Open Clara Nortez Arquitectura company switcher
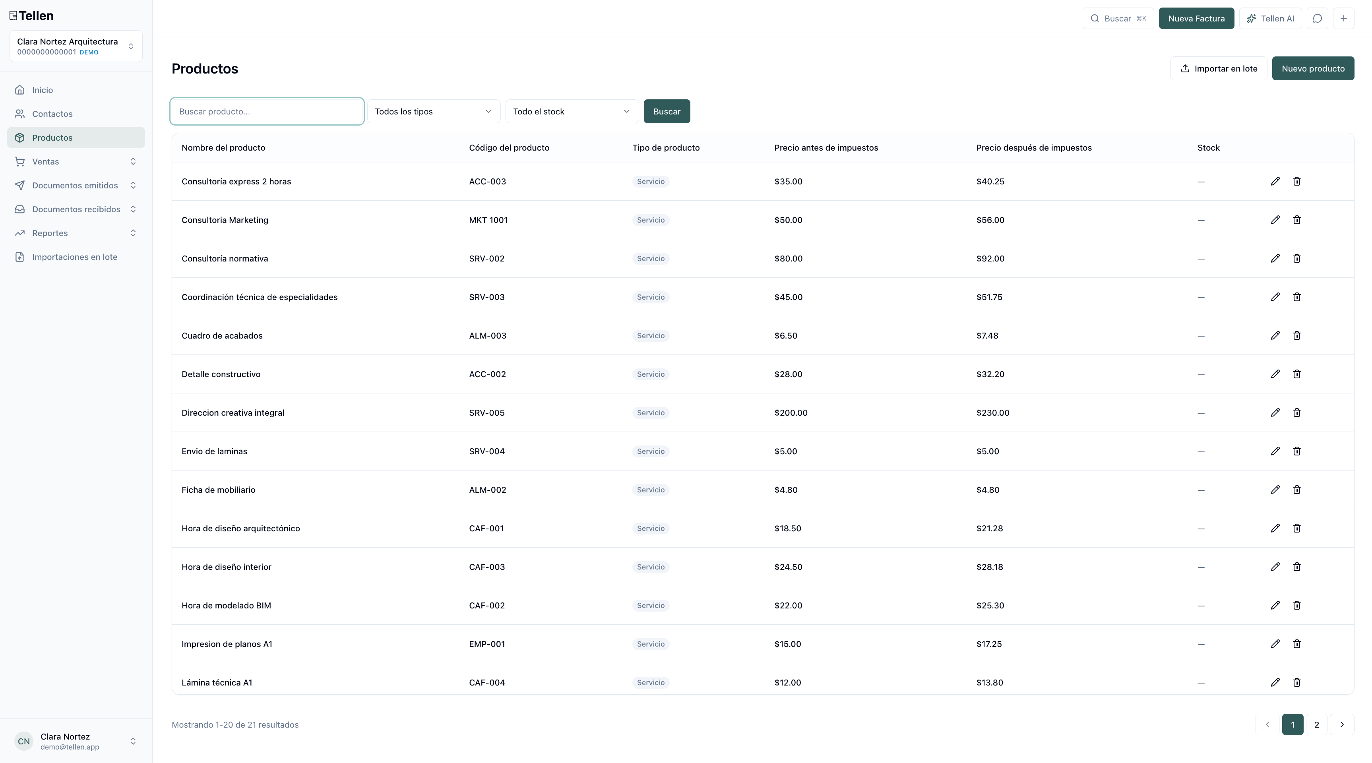This screenshot has height=763, width=1372. 76,46
